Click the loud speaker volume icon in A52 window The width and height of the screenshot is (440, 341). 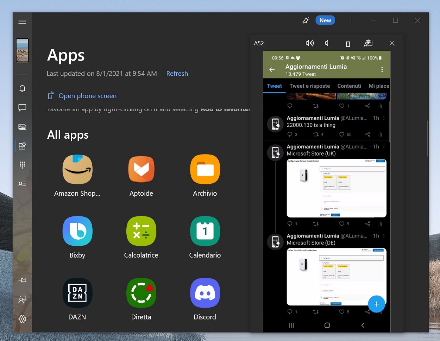[x=309, y=43]
